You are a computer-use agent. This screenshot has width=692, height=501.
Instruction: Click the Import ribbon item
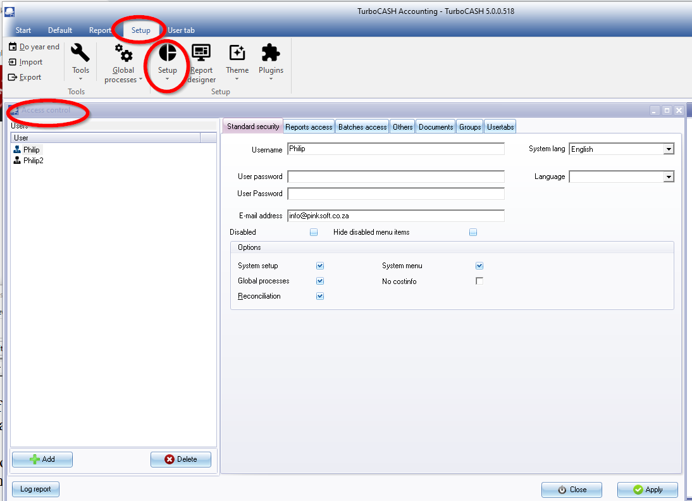[26, 62]
